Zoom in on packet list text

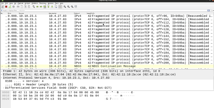[x=65, y=7]
